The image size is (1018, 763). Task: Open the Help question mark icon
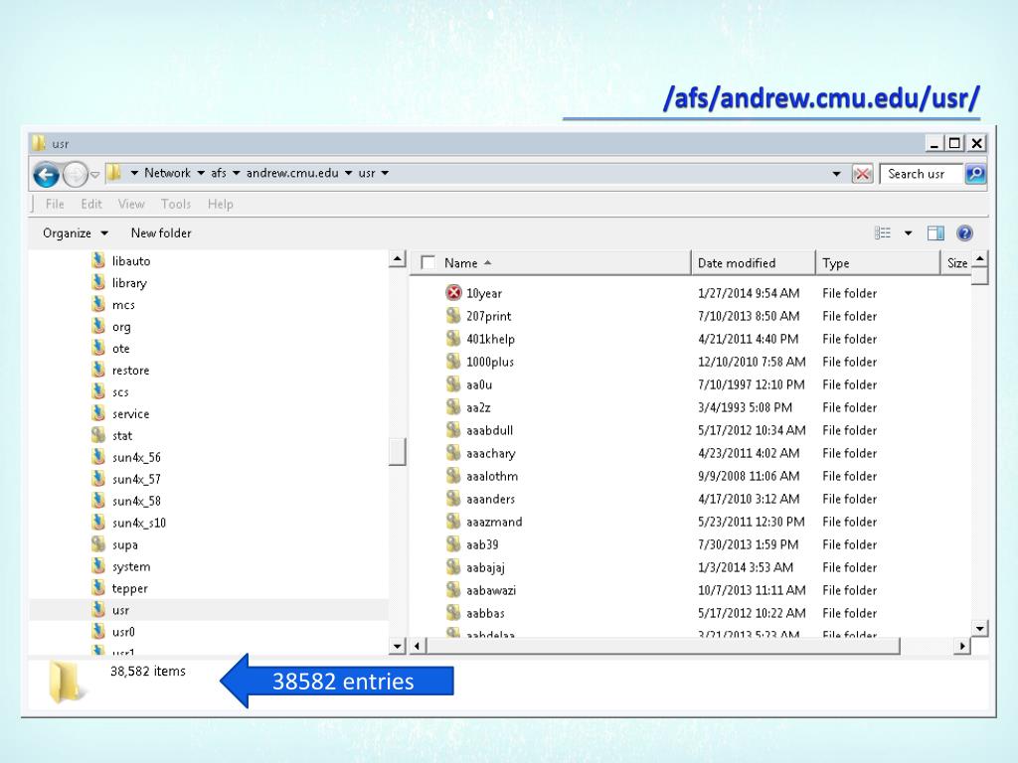(x=964, y=232)
